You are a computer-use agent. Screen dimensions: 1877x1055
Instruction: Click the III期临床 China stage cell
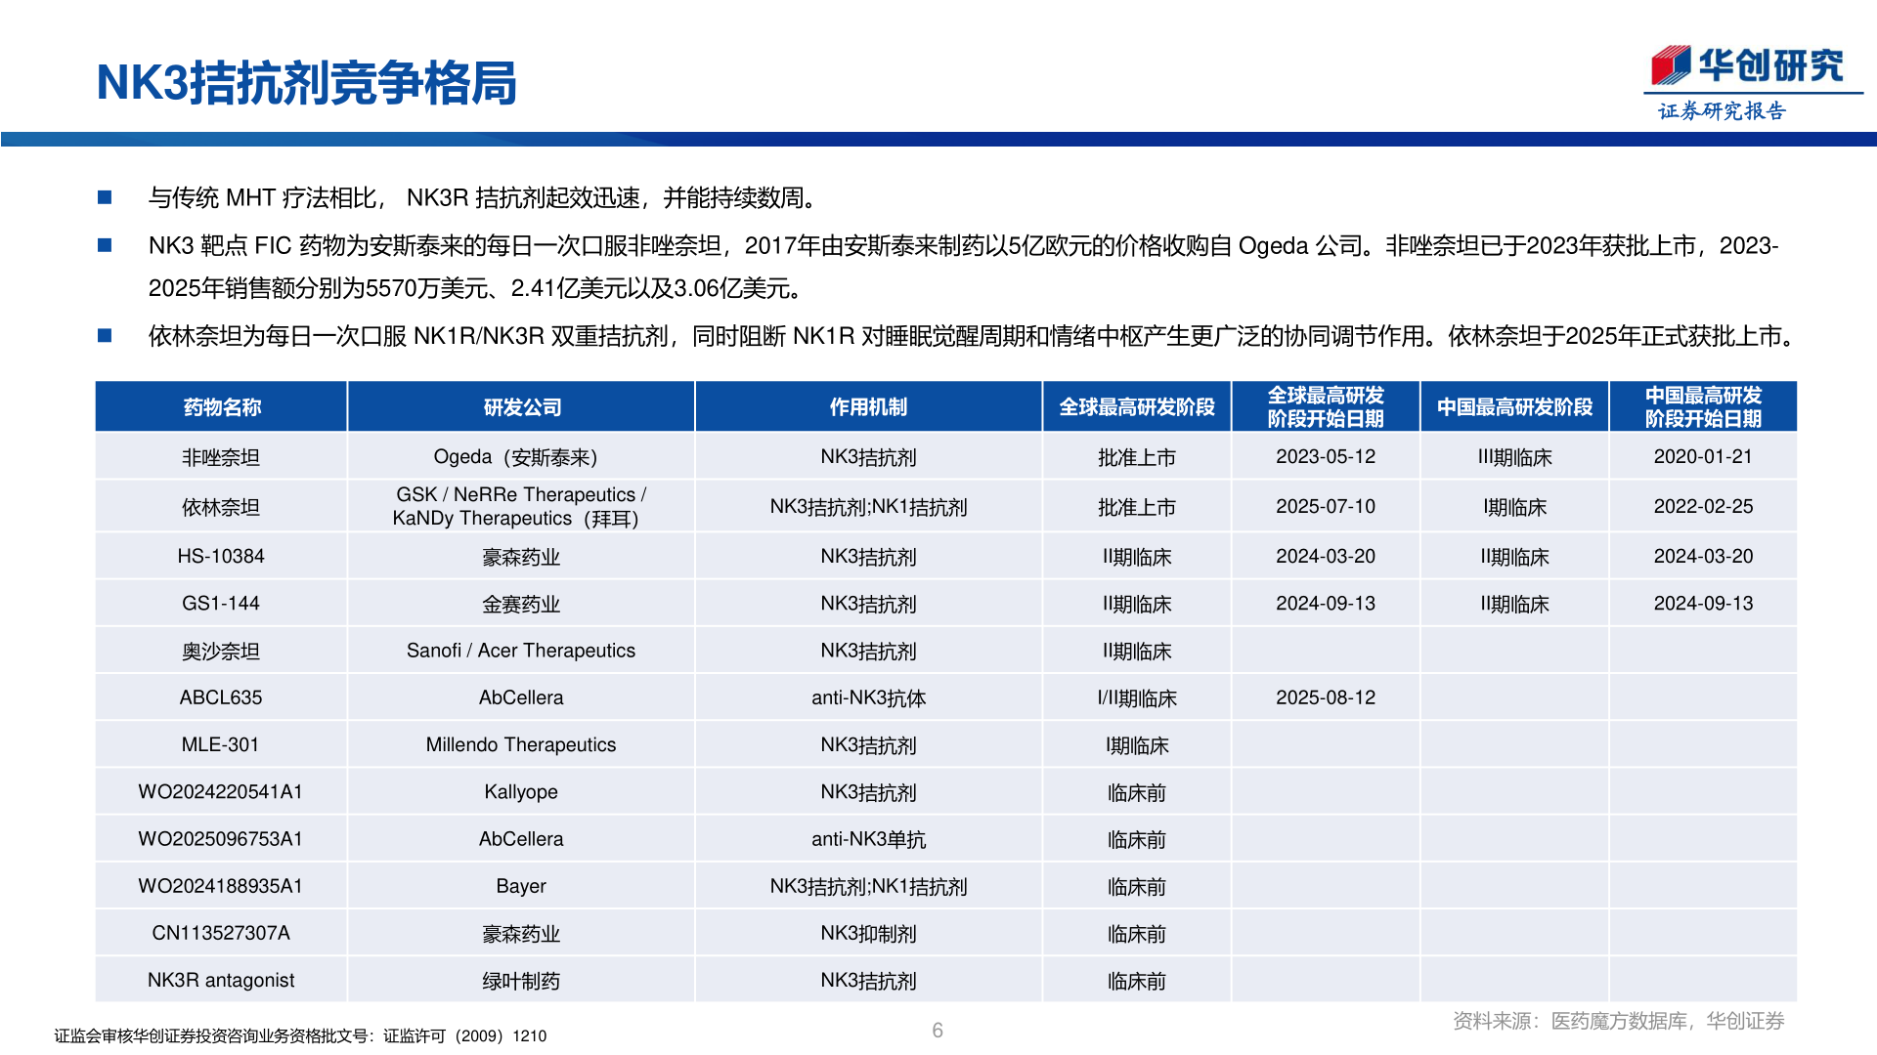point(1514,457)
